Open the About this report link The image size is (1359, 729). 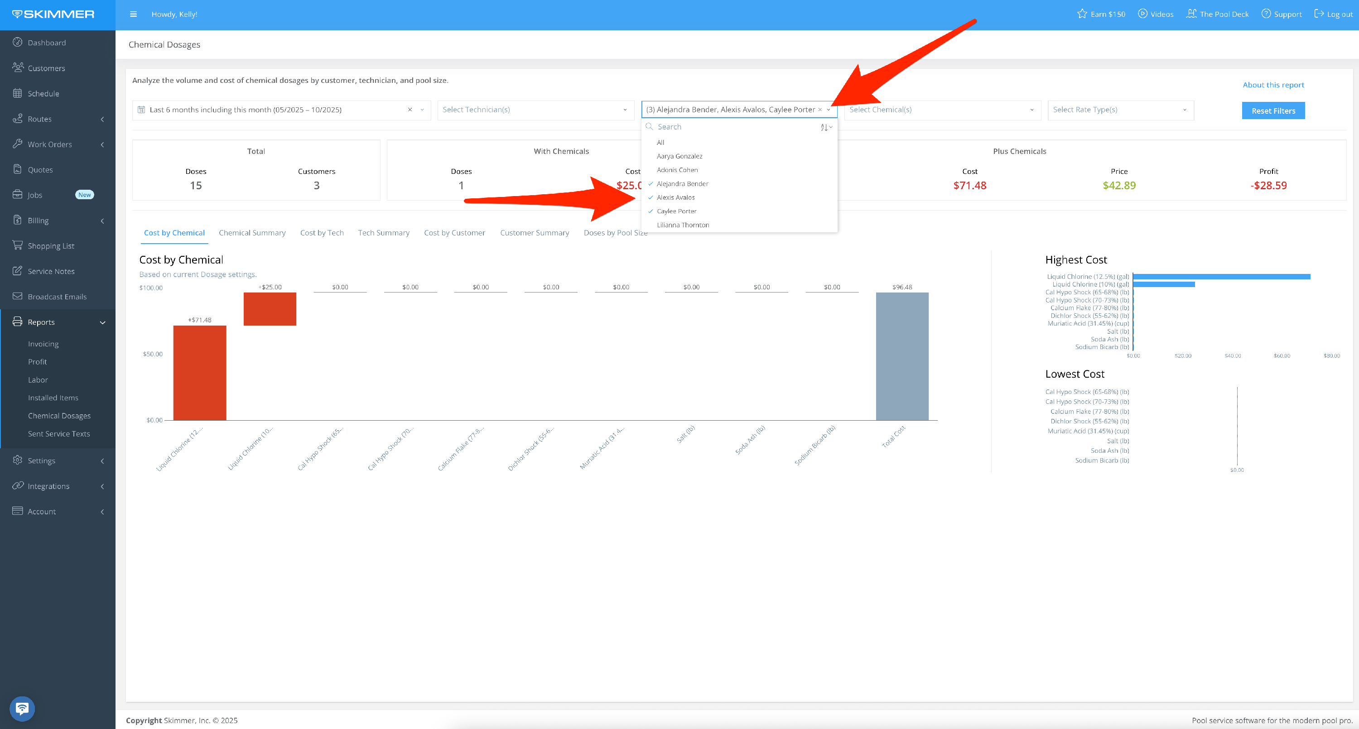(1272, 85)
